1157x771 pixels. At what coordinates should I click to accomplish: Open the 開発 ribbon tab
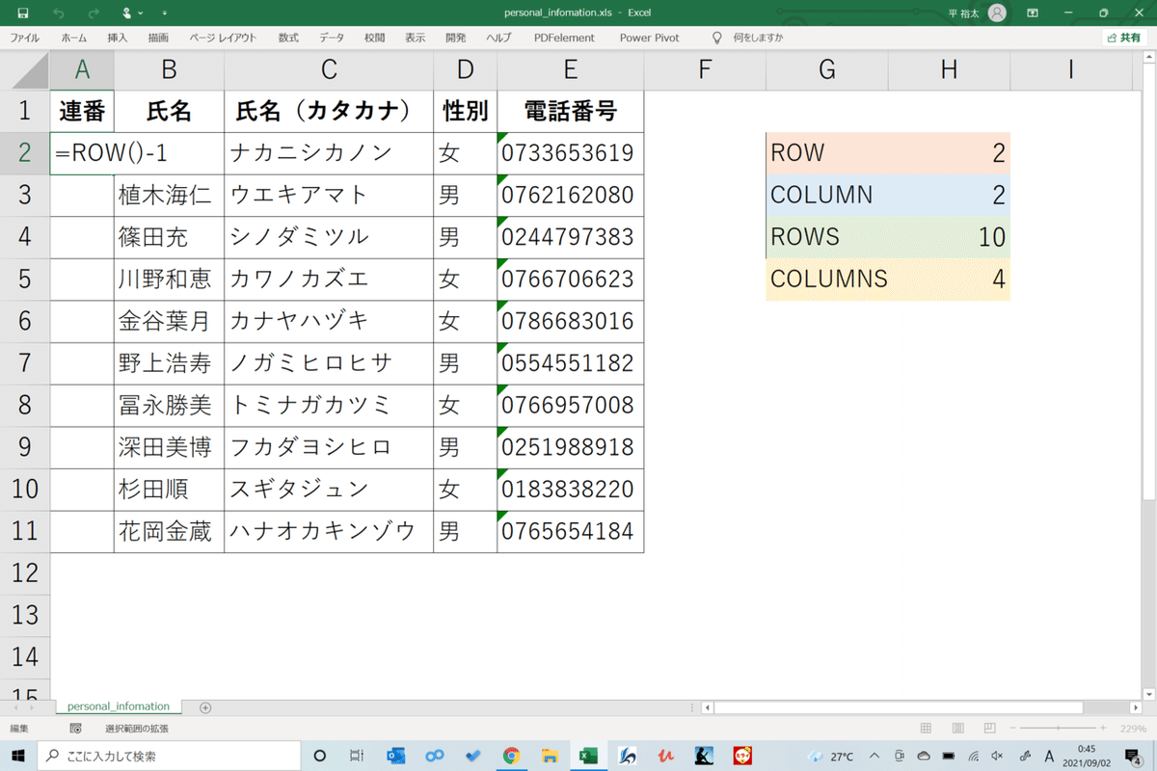point(455,38)
